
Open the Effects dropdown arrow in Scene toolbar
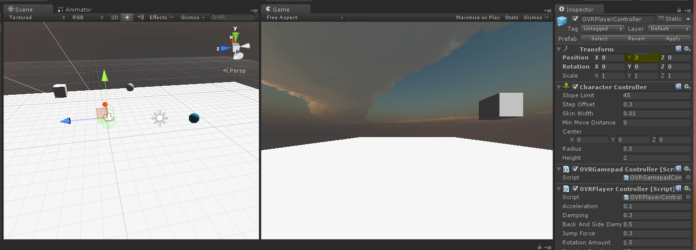(x=172, y=17)
